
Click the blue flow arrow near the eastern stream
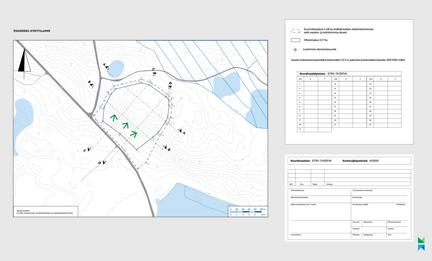236,111
